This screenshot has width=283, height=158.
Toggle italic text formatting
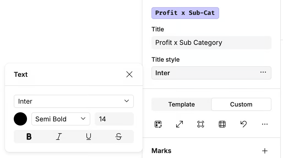pyautogui.click(x=59, y=137)
